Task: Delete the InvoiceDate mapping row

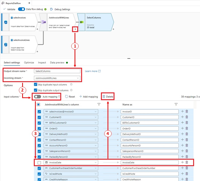Action: (187, 162)
